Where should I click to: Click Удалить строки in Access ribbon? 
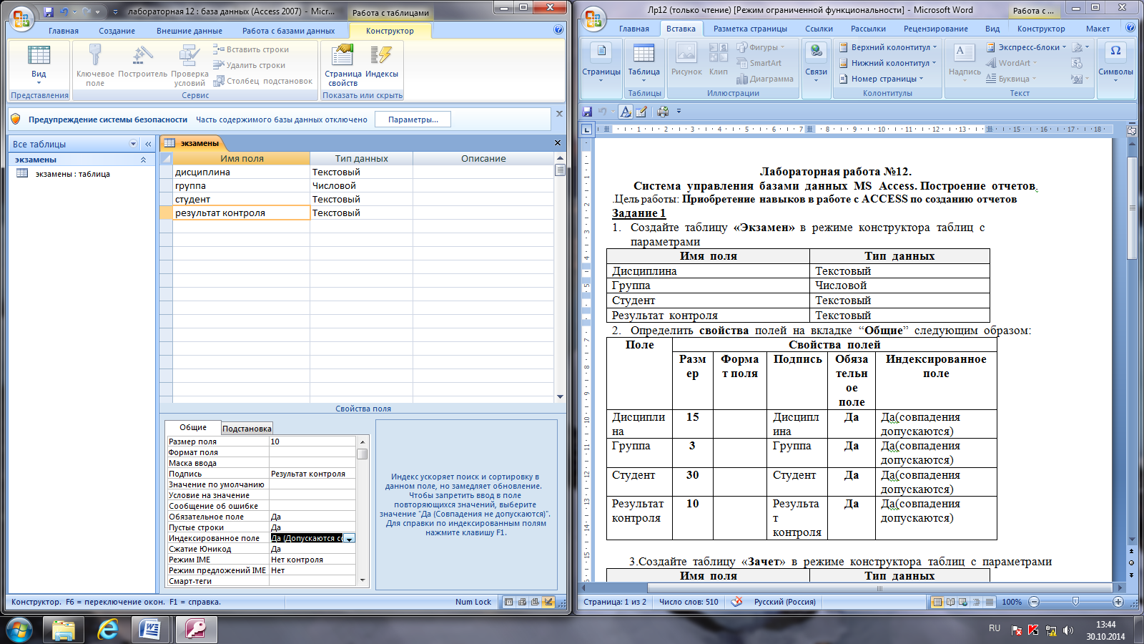pyautogui.click(x=249, y=65)
